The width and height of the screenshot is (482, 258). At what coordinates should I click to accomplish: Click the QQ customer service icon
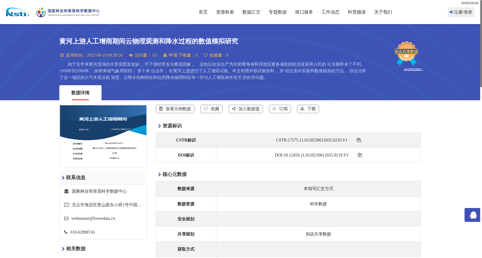pyautogui.click(x=472, y=215)
